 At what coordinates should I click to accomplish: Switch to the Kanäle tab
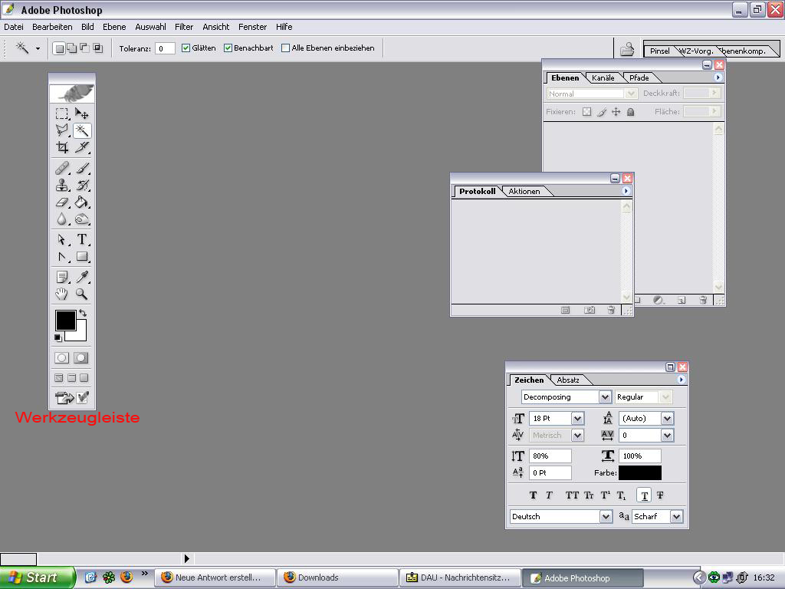click(x=603, y=78)
